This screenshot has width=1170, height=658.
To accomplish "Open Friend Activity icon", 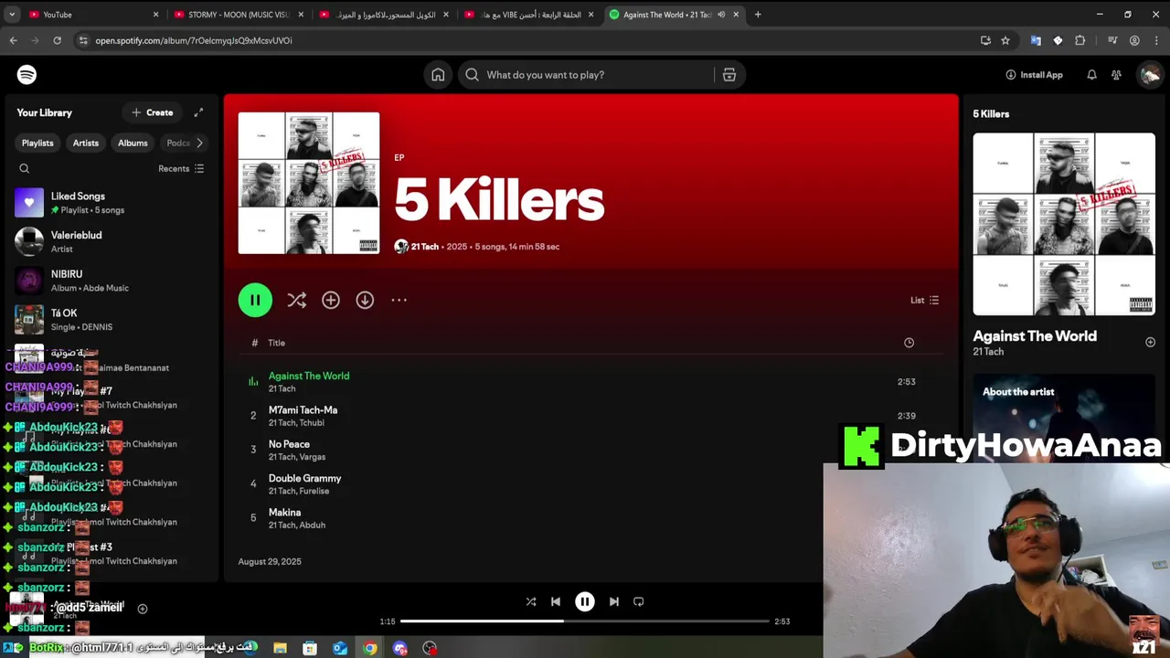I will [1116, 75].
